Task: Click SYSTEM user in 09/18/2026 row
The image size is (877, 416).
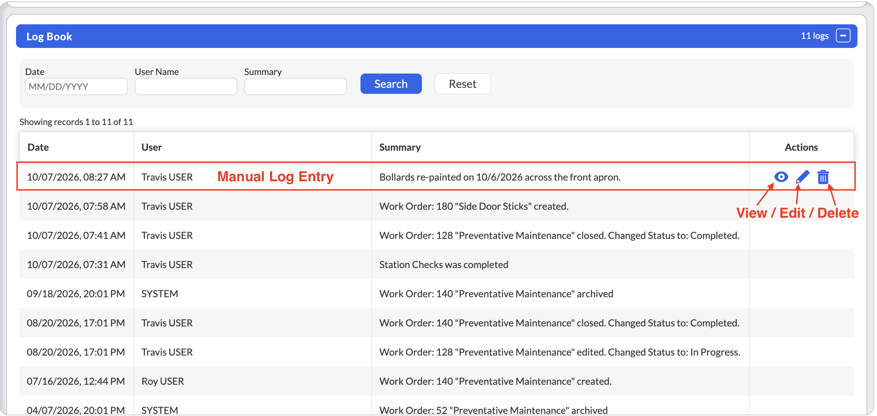Action: click(x=160, y=294)
